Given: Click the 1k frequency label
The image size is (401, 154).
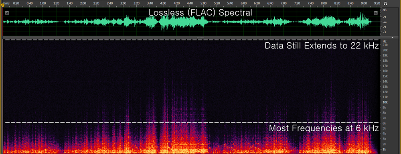Looking at the screenshot, I should point(385,149).
